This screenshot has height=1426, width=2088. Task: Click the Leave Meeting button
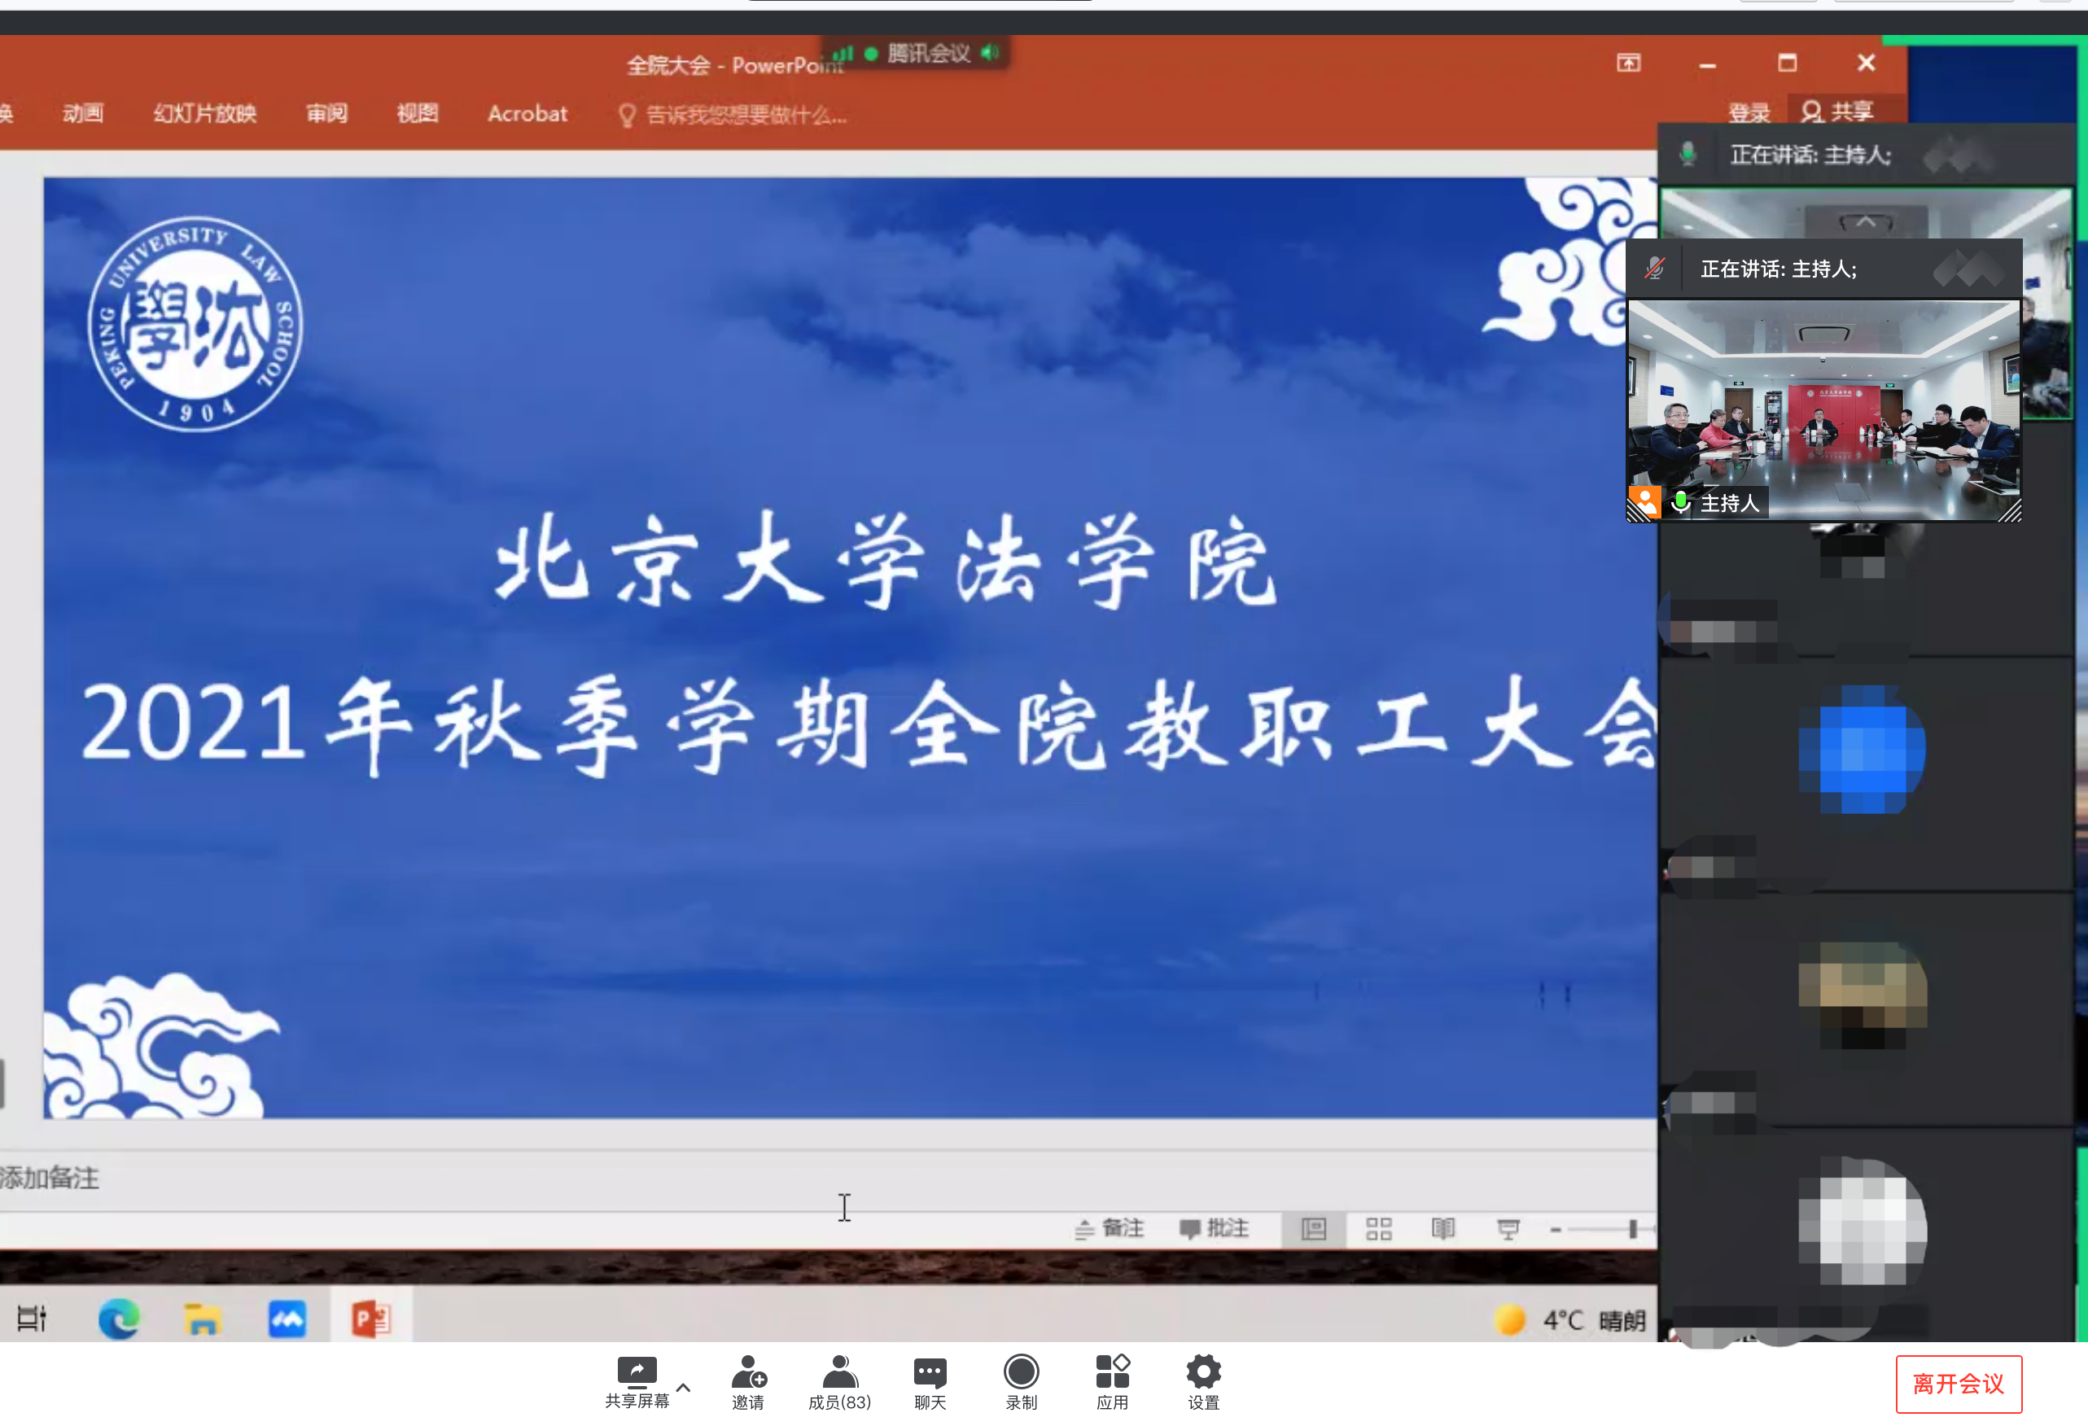(x=1958, y=1384)
